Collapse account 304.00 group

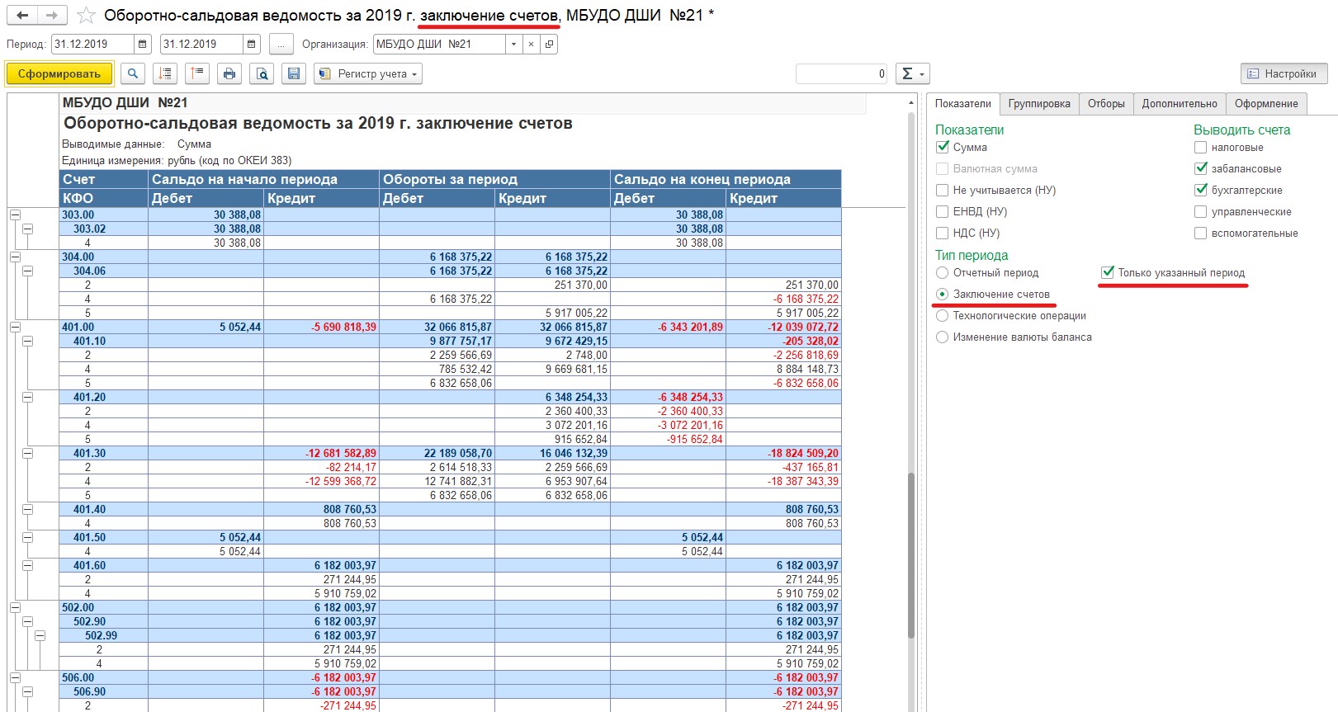(x=15, y=257)
